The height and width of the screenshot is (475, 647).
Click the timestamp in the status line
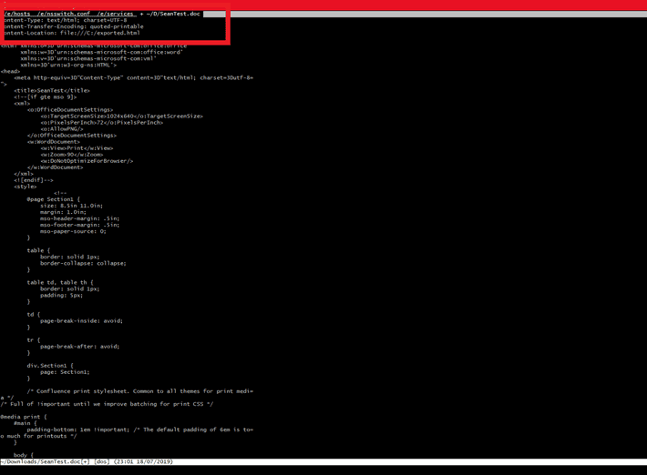coord(144,461)
